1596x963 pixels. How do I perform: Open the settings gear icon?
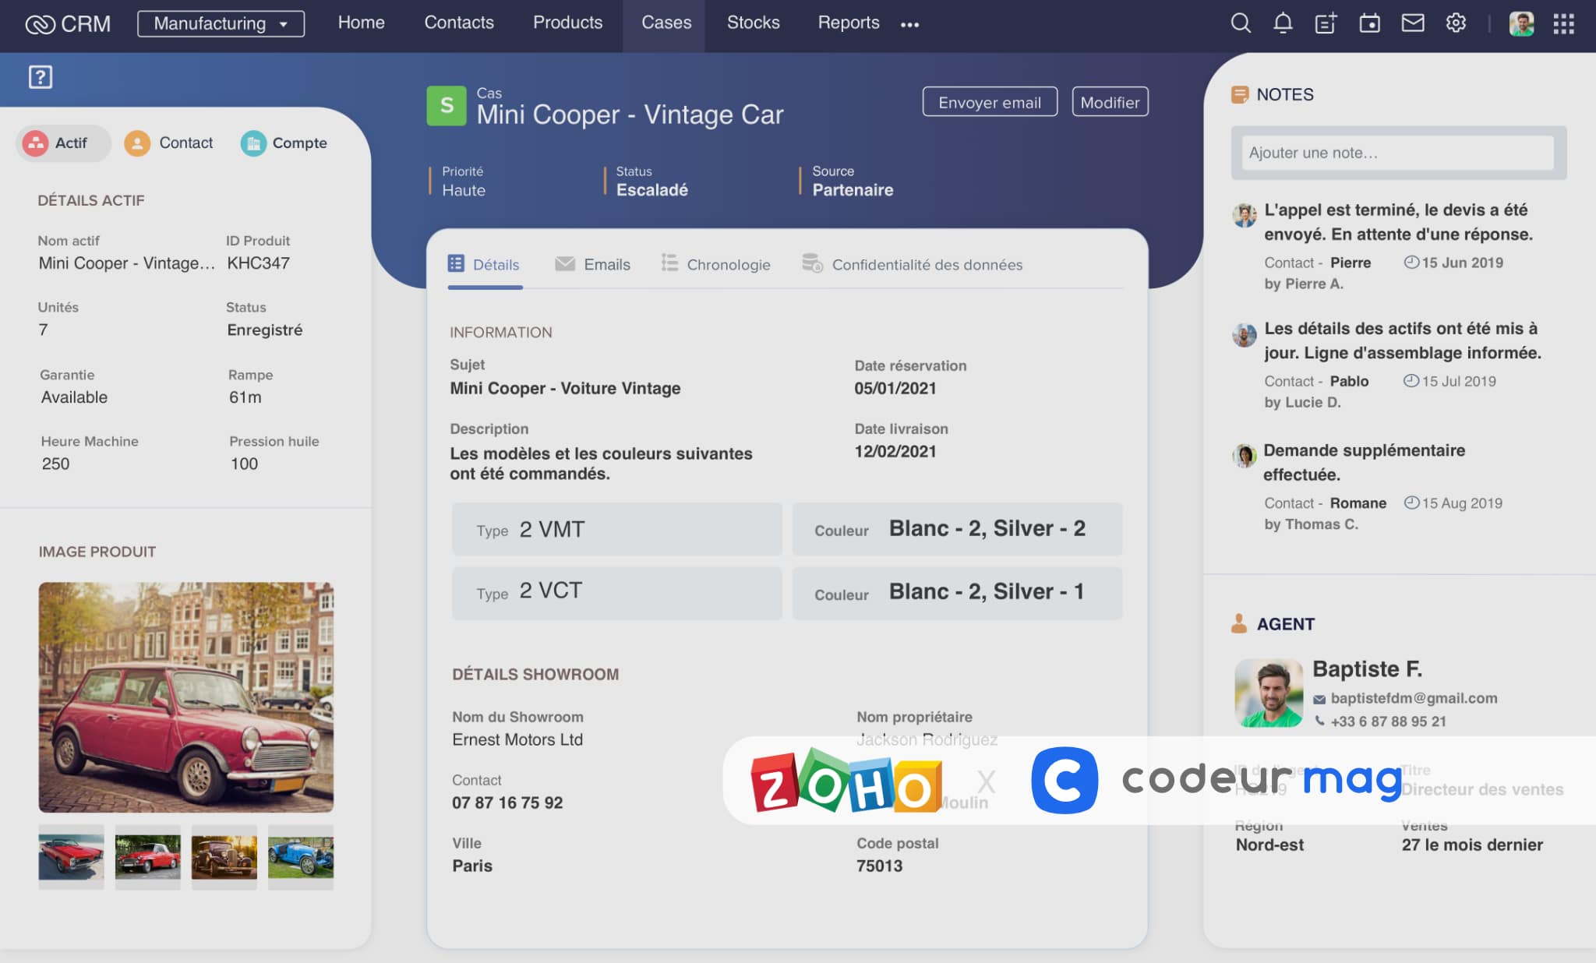(1456, 23)
